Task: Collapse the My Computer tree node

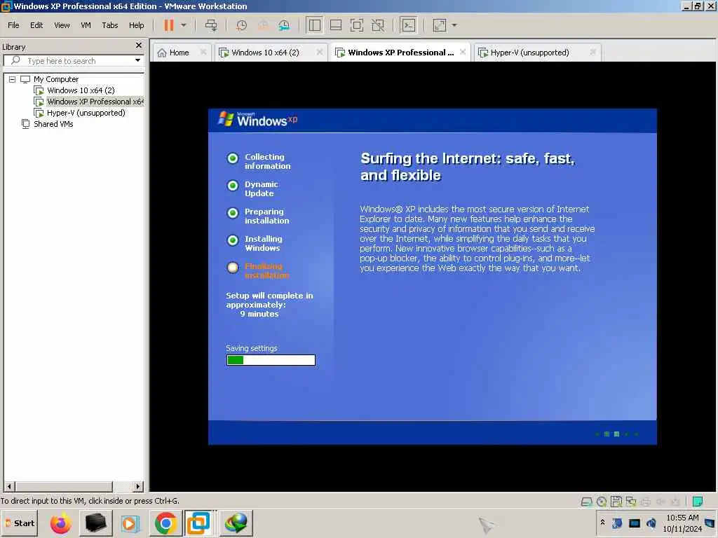Action: pyautogui.click(x=13, y=79)
